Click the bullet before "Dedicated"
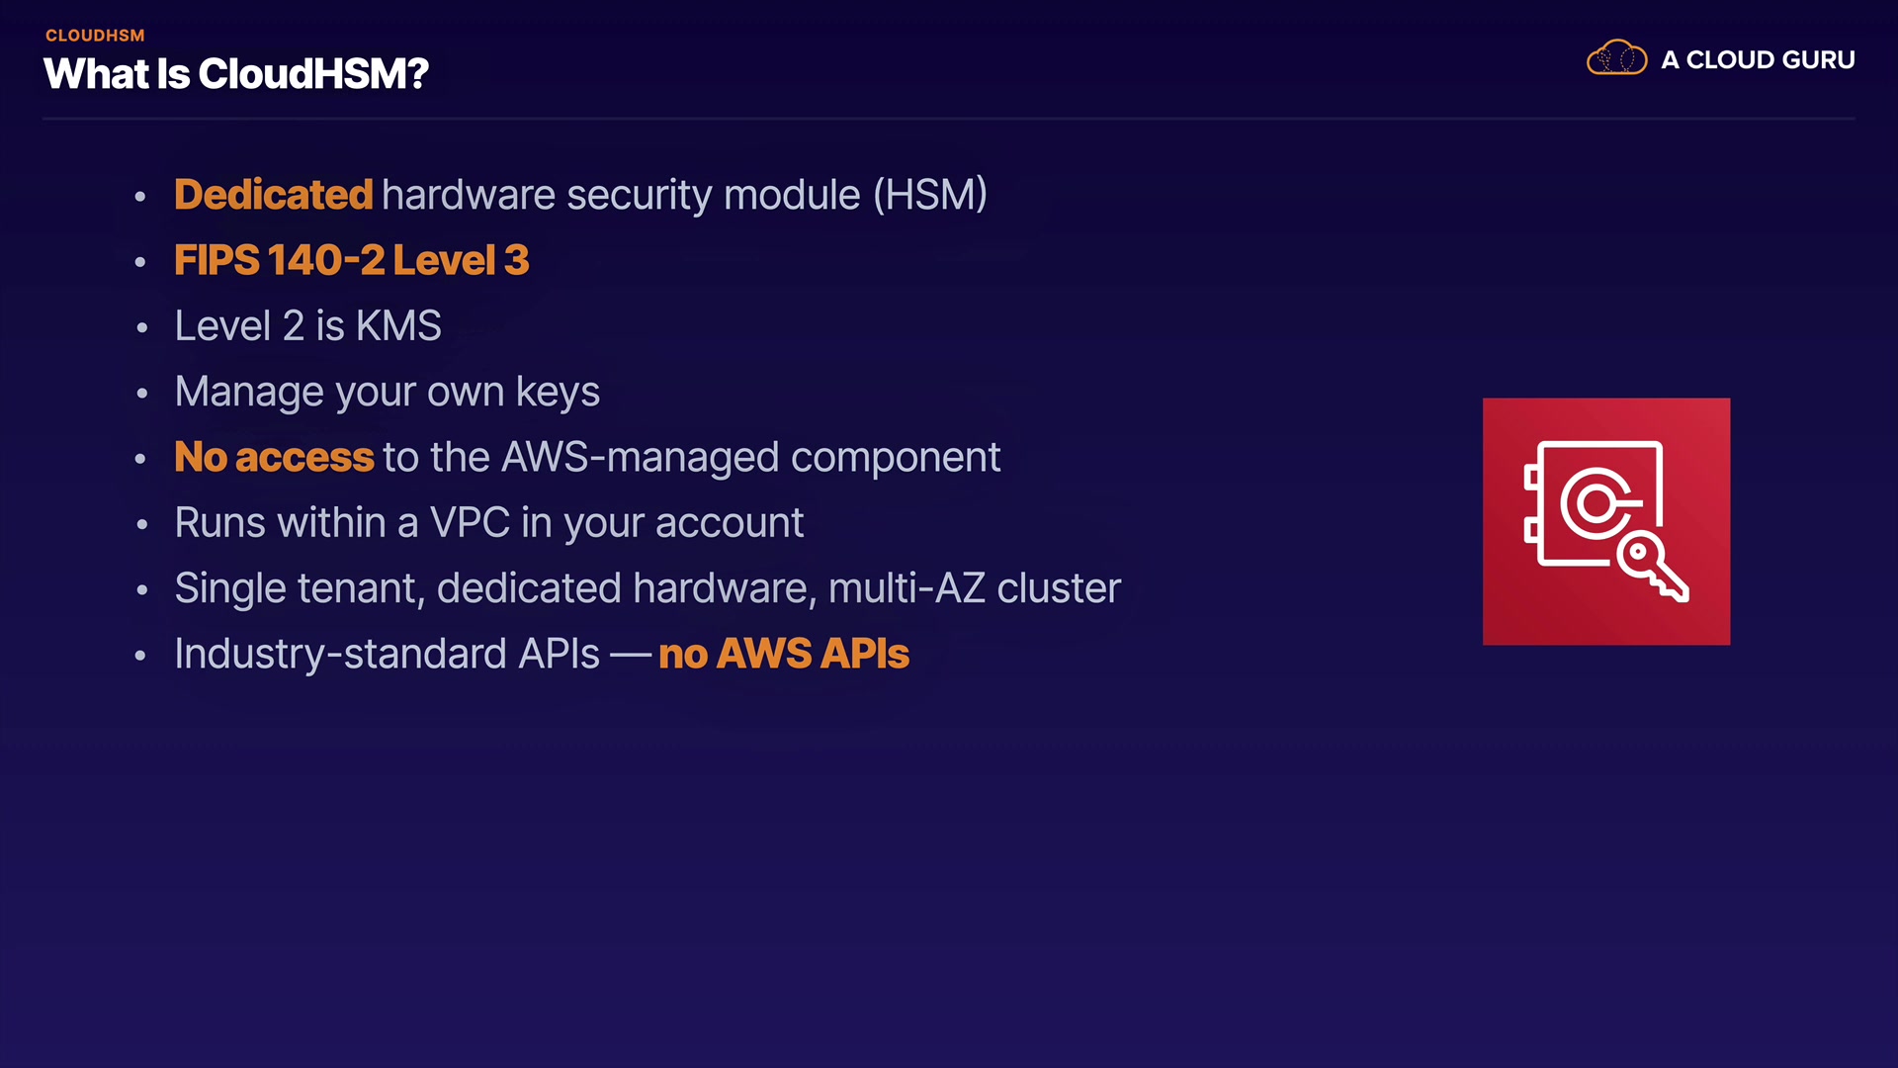1898x1068 pixels. [x=140, y=197]
